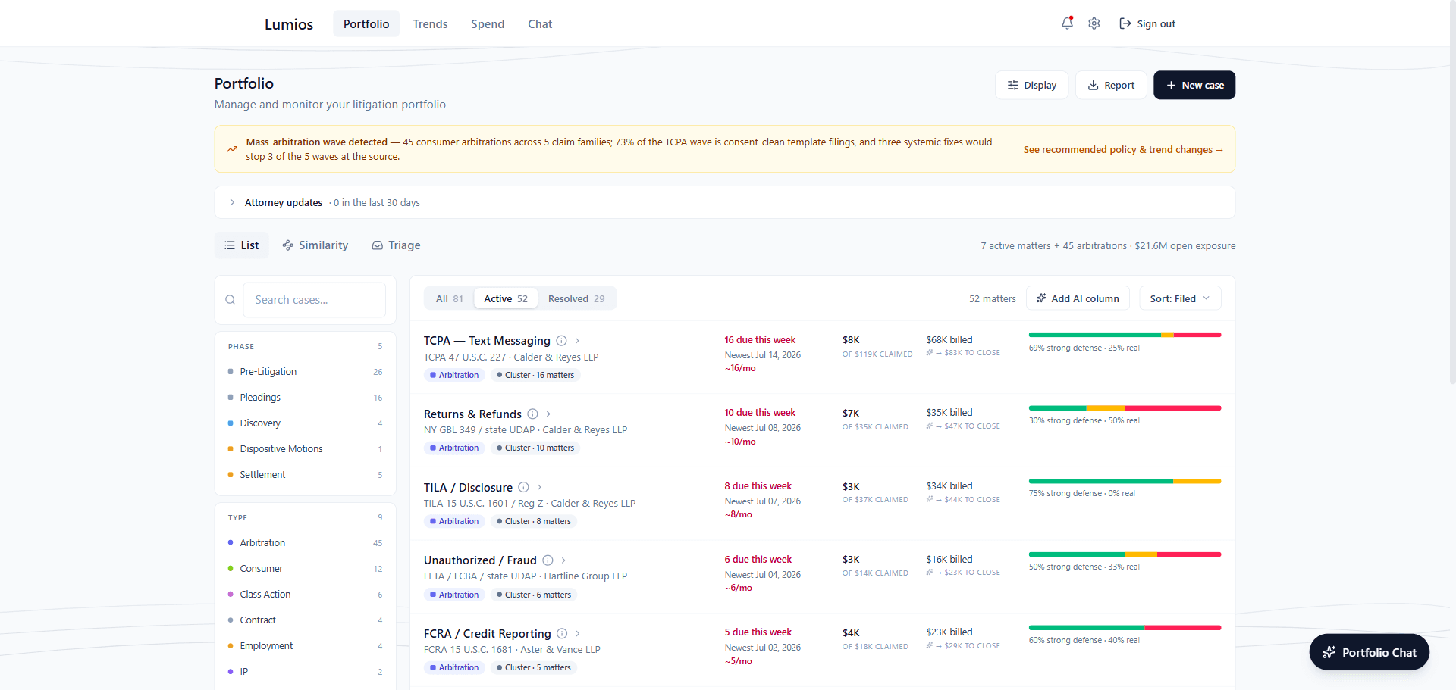Filter by Pleadings phase
The height and width of the screenshot is (690, 1456).
(x=305, y=398)
